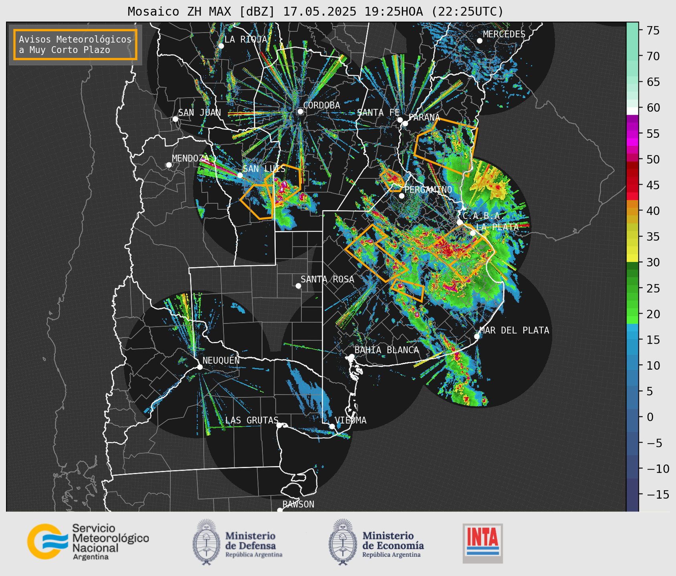Screen dimensions: 676x576
Task: Click the Servicio Meteorológico Nacional logo
Action: (88, 542)
